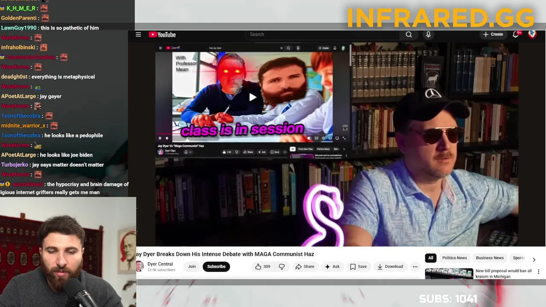Click chat username GoldenParenti
This screenshot has height=307, width=546.
(18, 18)
